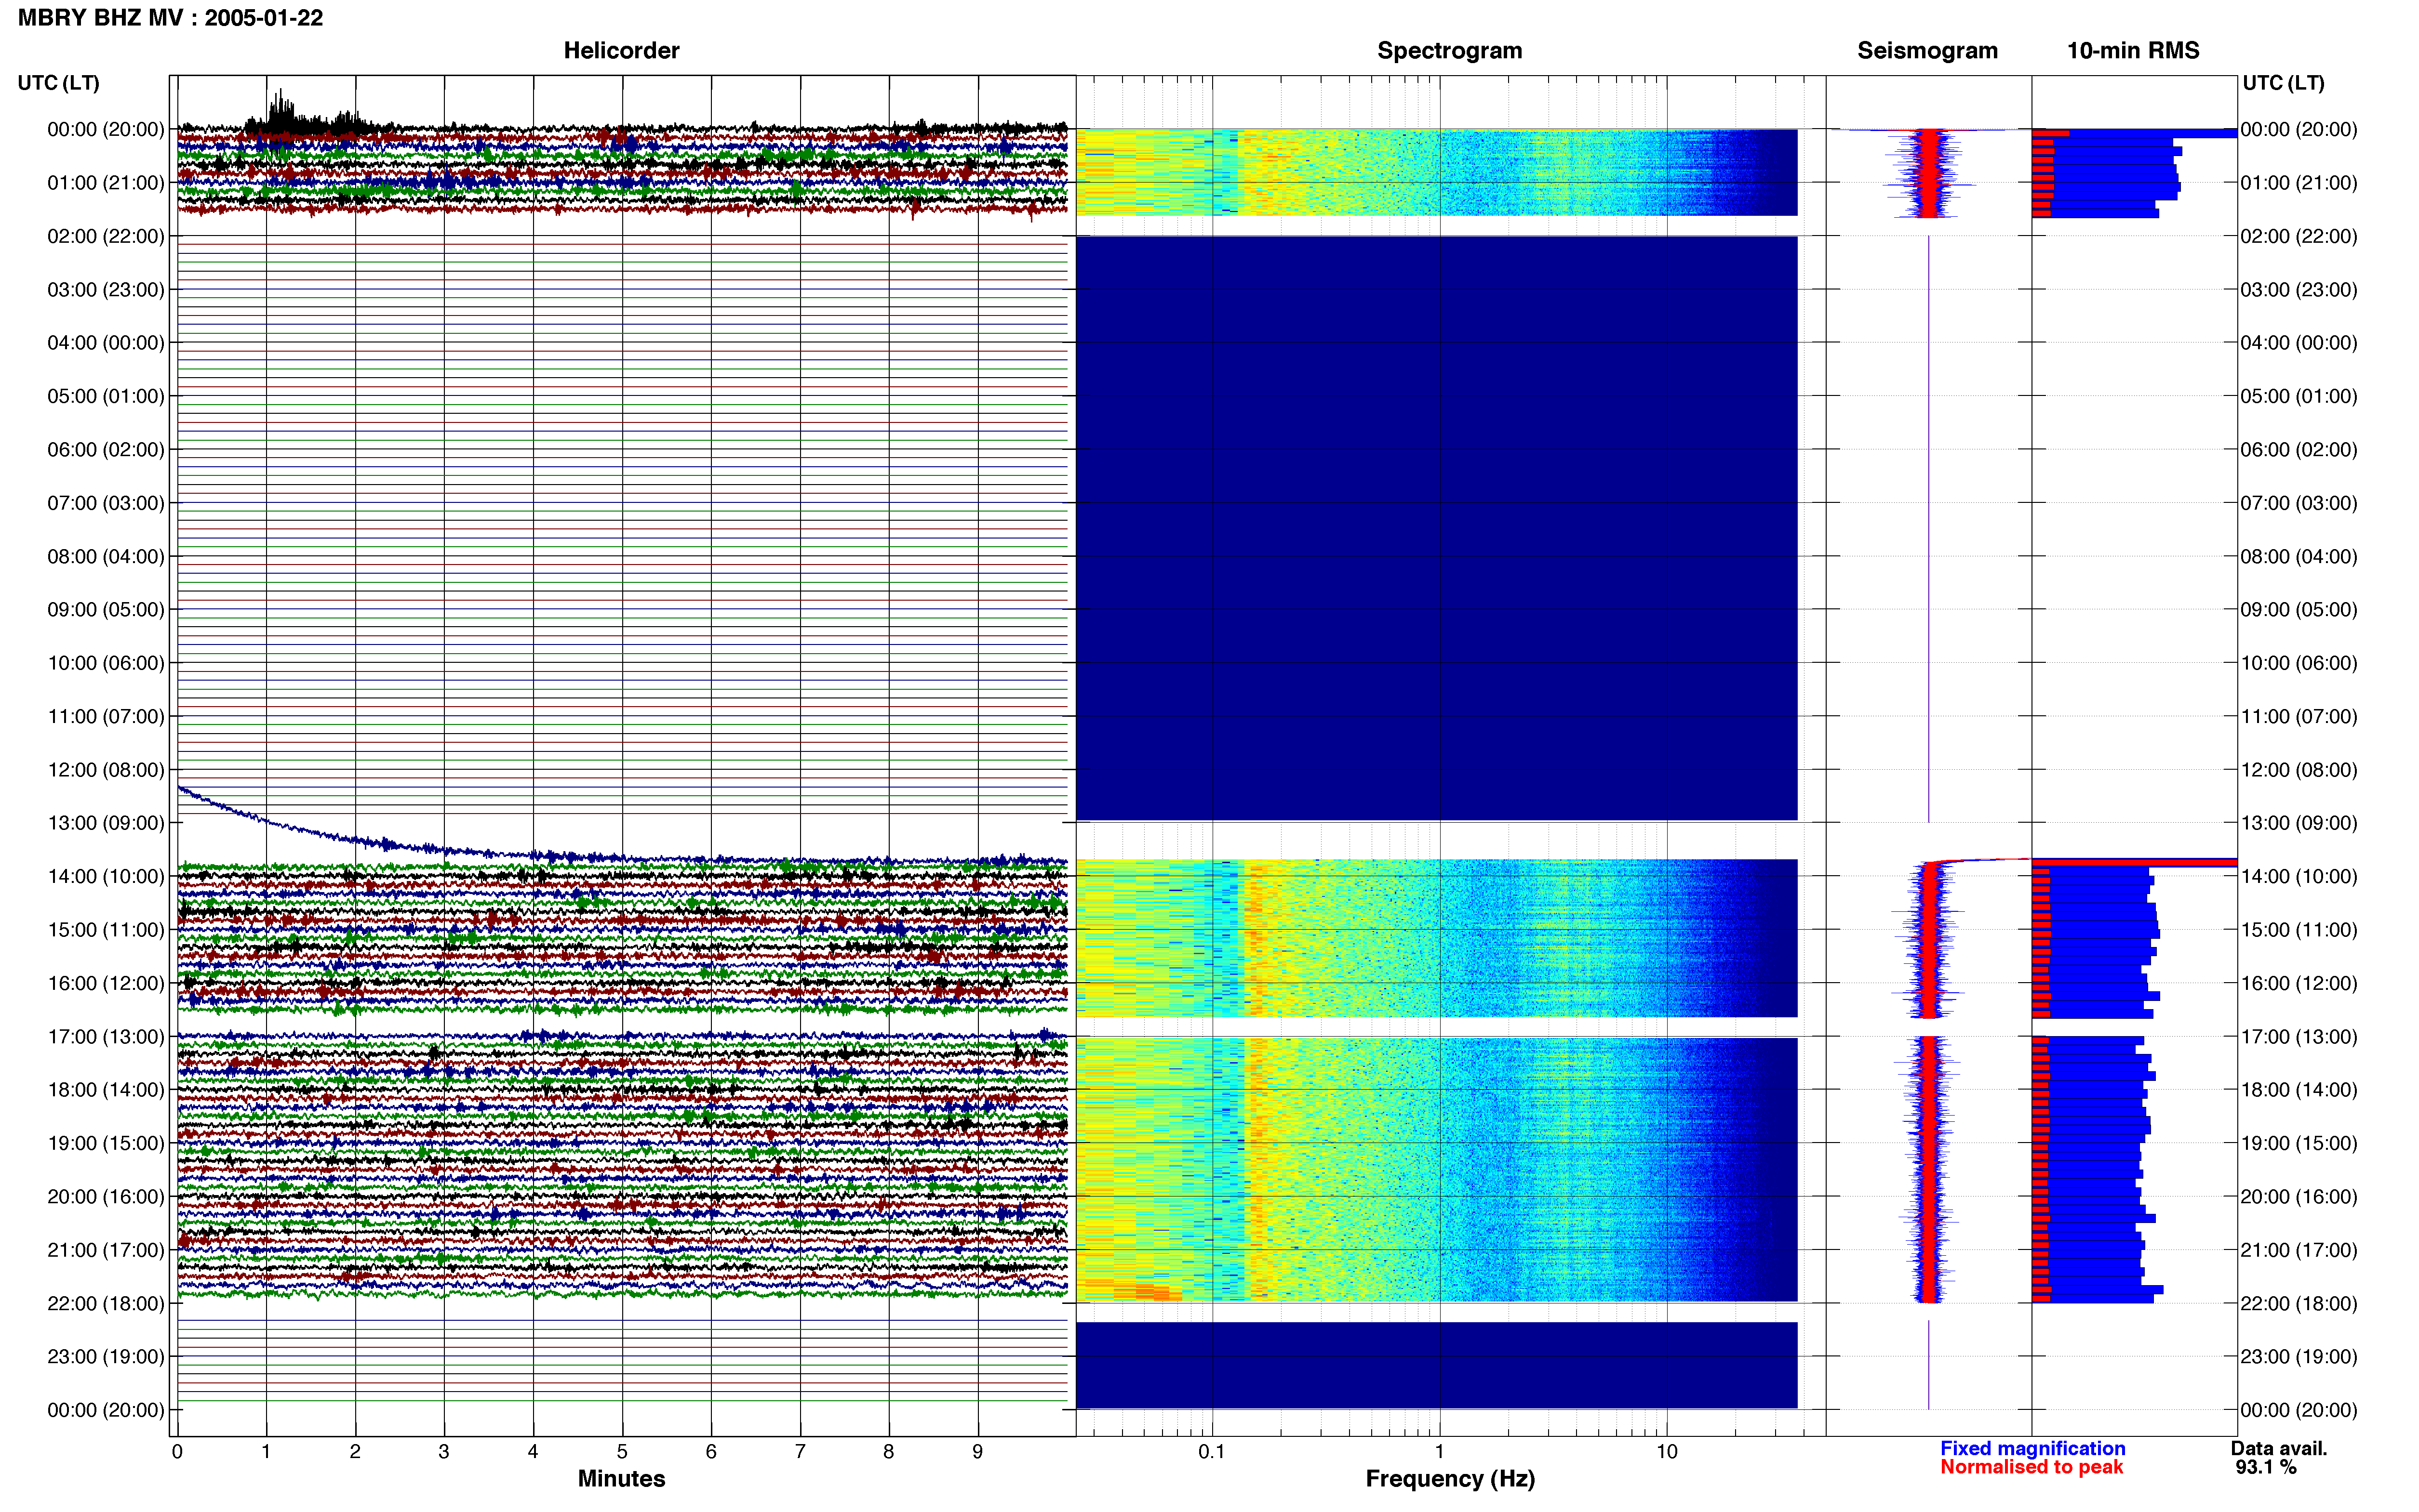2419x1512 pixels.
Task: Click '14:00 (10:00)' on the helicorder time axis
Action: click(106, 876)
